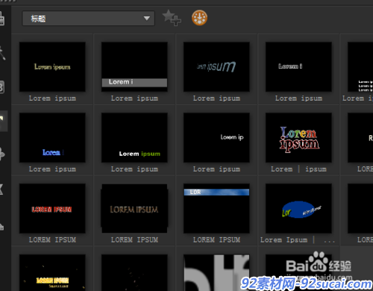Viewport: 373px width, 291px height.
Task: Choose the bronze LOREM IPSUM title thumbnail
Action: [x=134, y=208]
